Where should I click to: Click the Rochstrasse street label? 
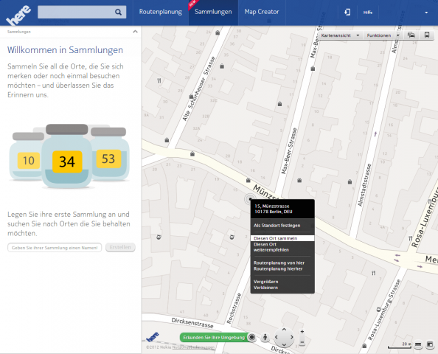click(234, 308)
